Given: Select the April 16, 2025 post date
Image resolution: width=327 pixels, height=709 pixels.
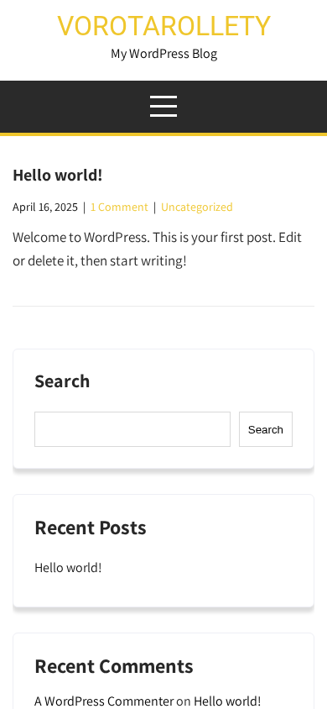Looking at the screenshot, I should coord(45,207).
